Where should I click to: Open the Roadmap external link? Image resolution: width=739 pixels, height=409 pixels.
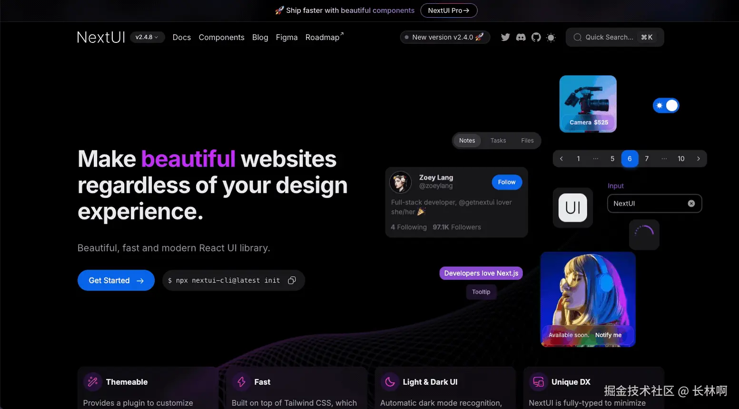[325, 37]
